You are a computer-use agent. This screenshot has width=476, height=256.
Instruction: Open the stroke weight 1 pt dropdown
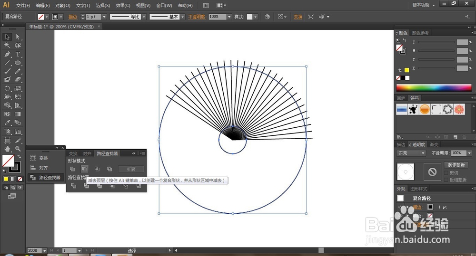(x=104, y=17)
